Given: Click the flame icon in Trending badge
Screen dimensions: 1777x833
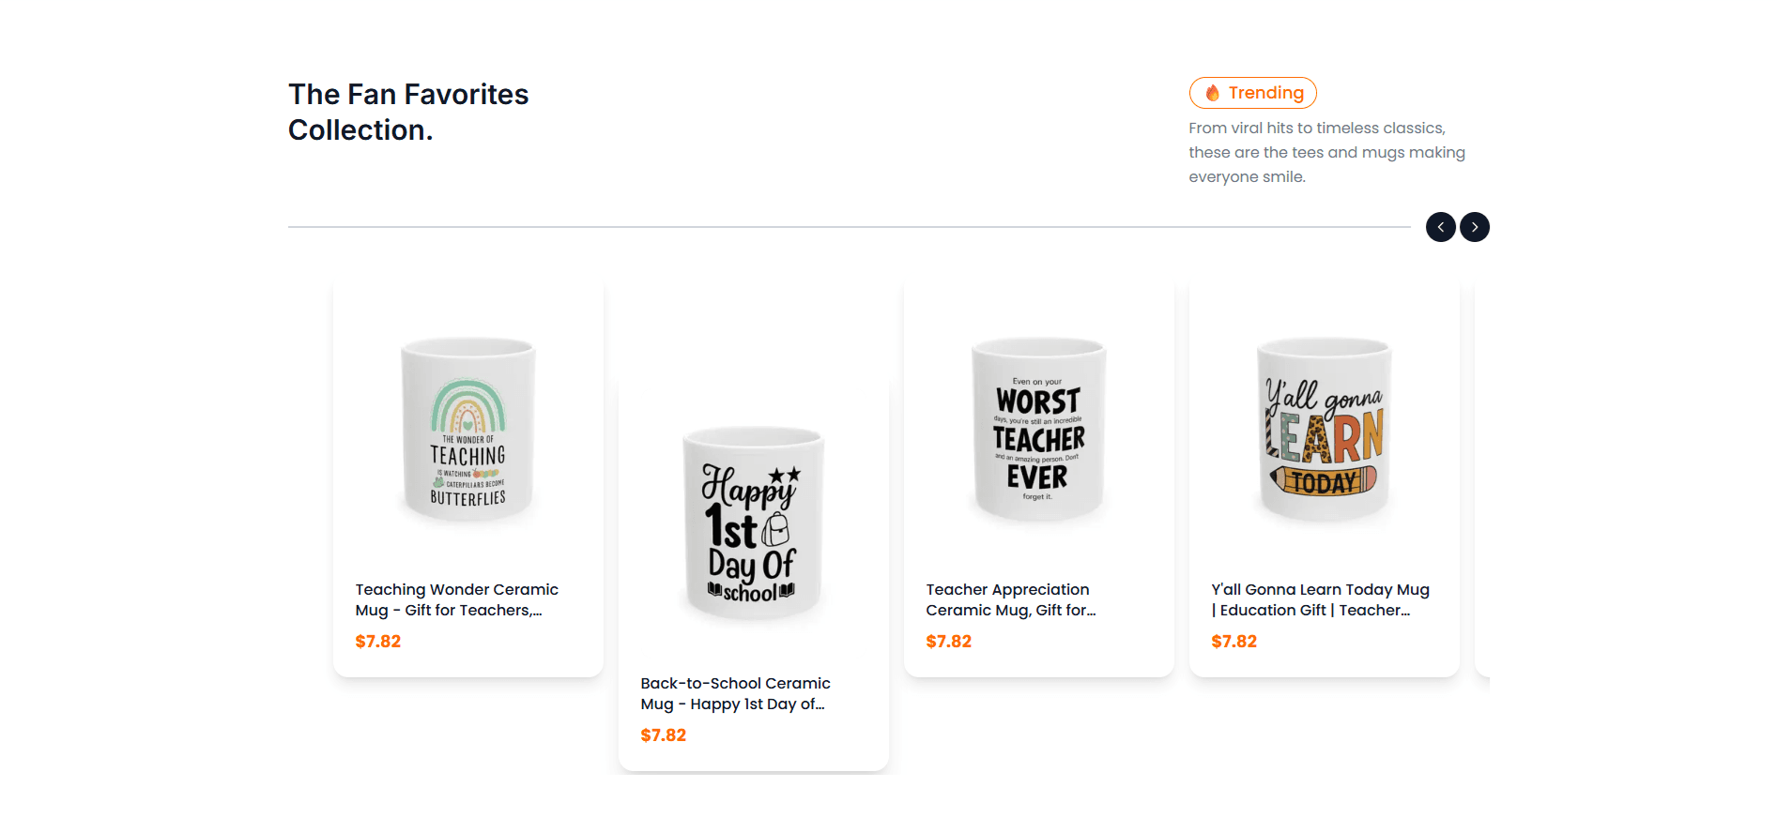Looking at the screenshot, I should (x=1212, y=93).
